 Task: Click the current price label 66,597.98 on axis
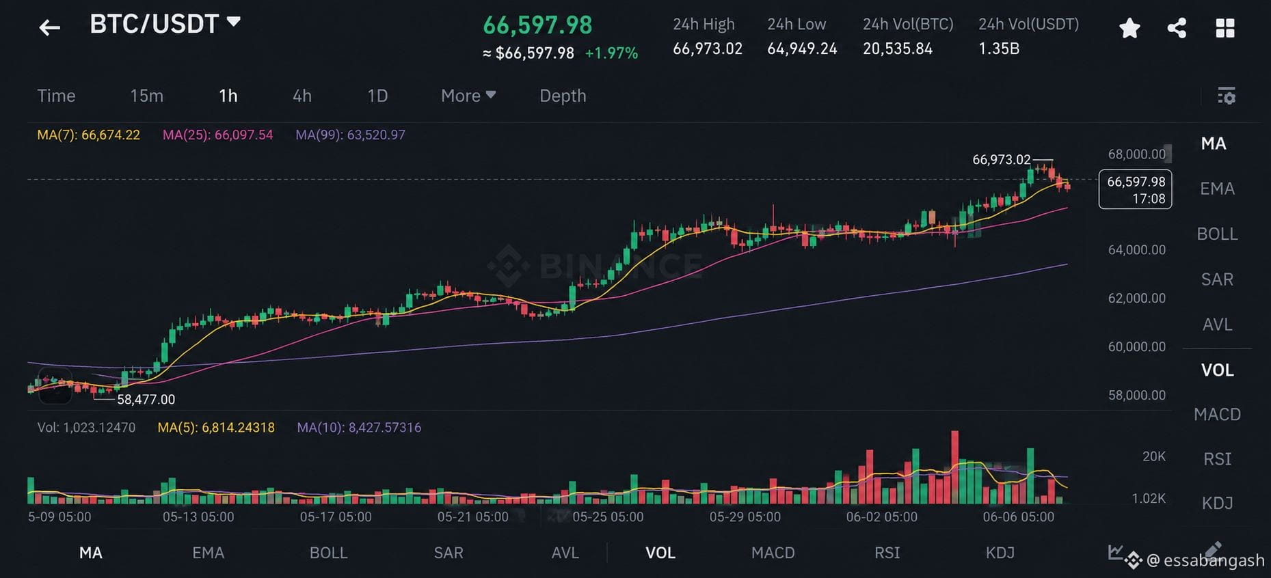pyautogui.click(x=1135, y=189)
